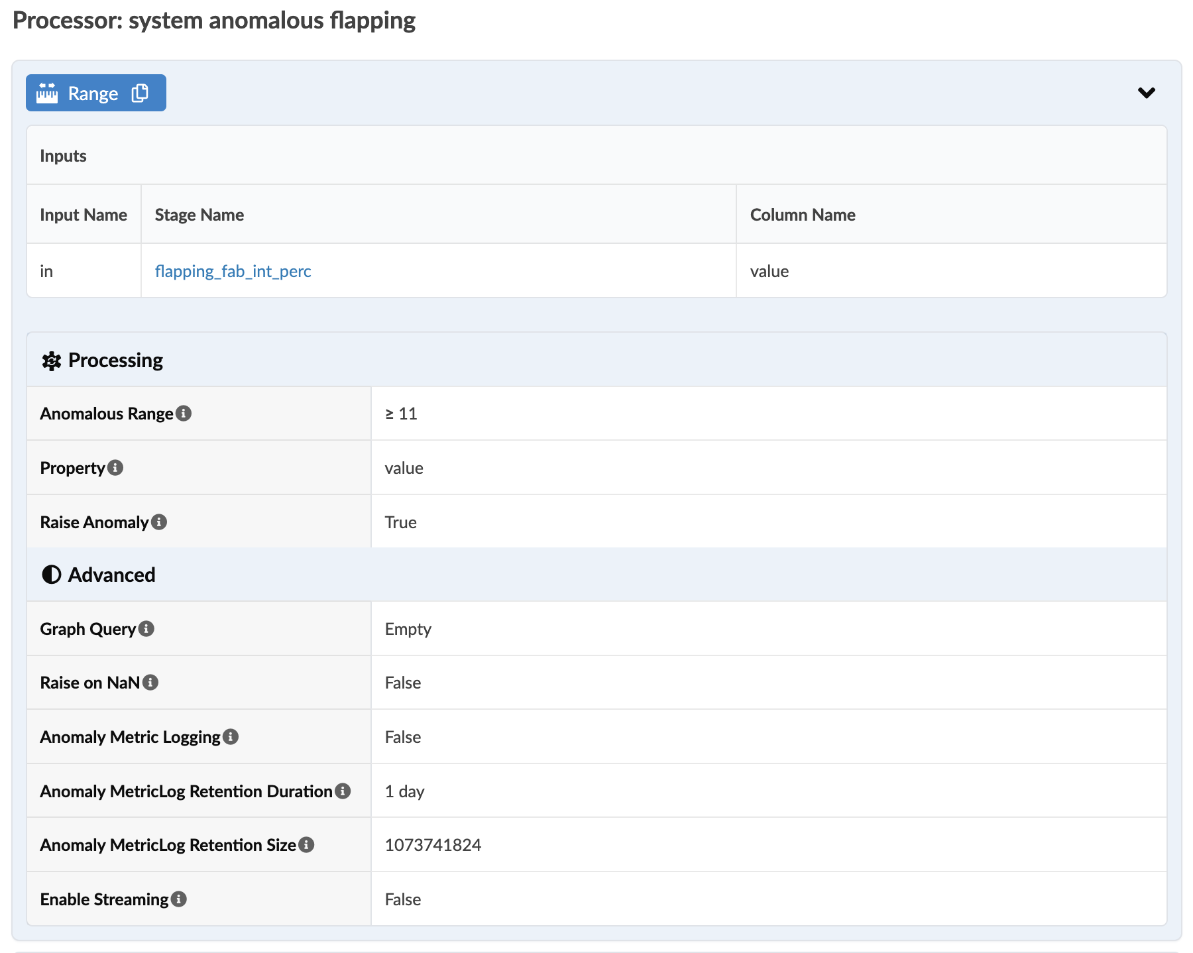Screen dimensions: 1193x953
Task: Click the Range processor button
Action: click(x=93, y=93)
